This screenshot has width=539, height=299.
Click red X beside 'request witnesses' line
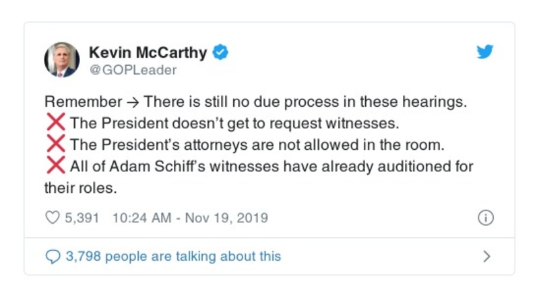(x=55, y=123)
